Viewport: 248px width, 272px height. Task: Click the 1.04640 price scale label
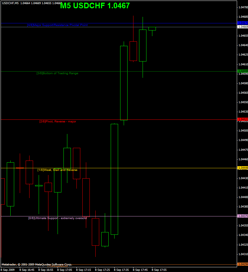coord(243,45)
